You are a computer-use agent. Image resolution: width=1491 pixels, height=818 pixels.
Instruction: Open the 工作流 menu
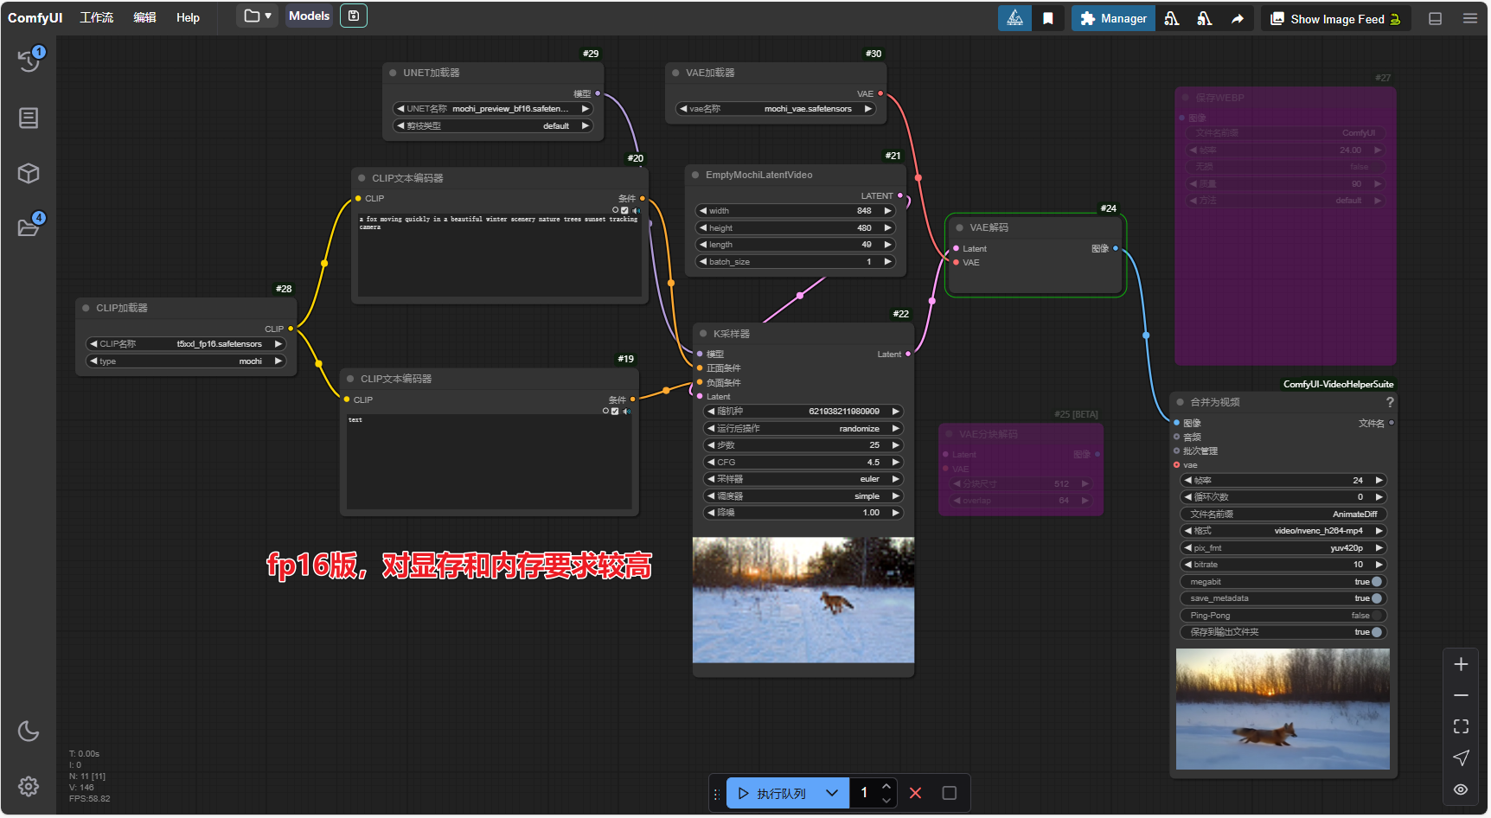point(96,17)
